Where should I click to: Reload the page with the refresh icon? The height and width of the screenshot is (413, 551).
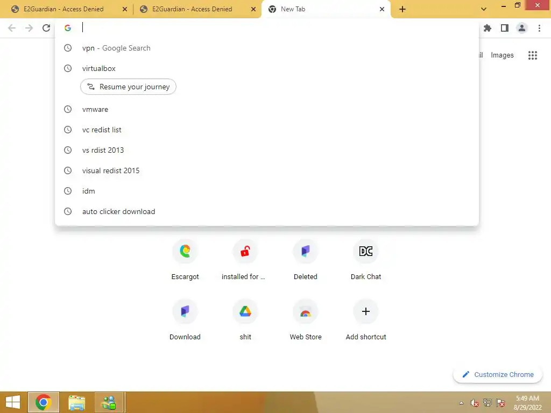click(46, 28)
